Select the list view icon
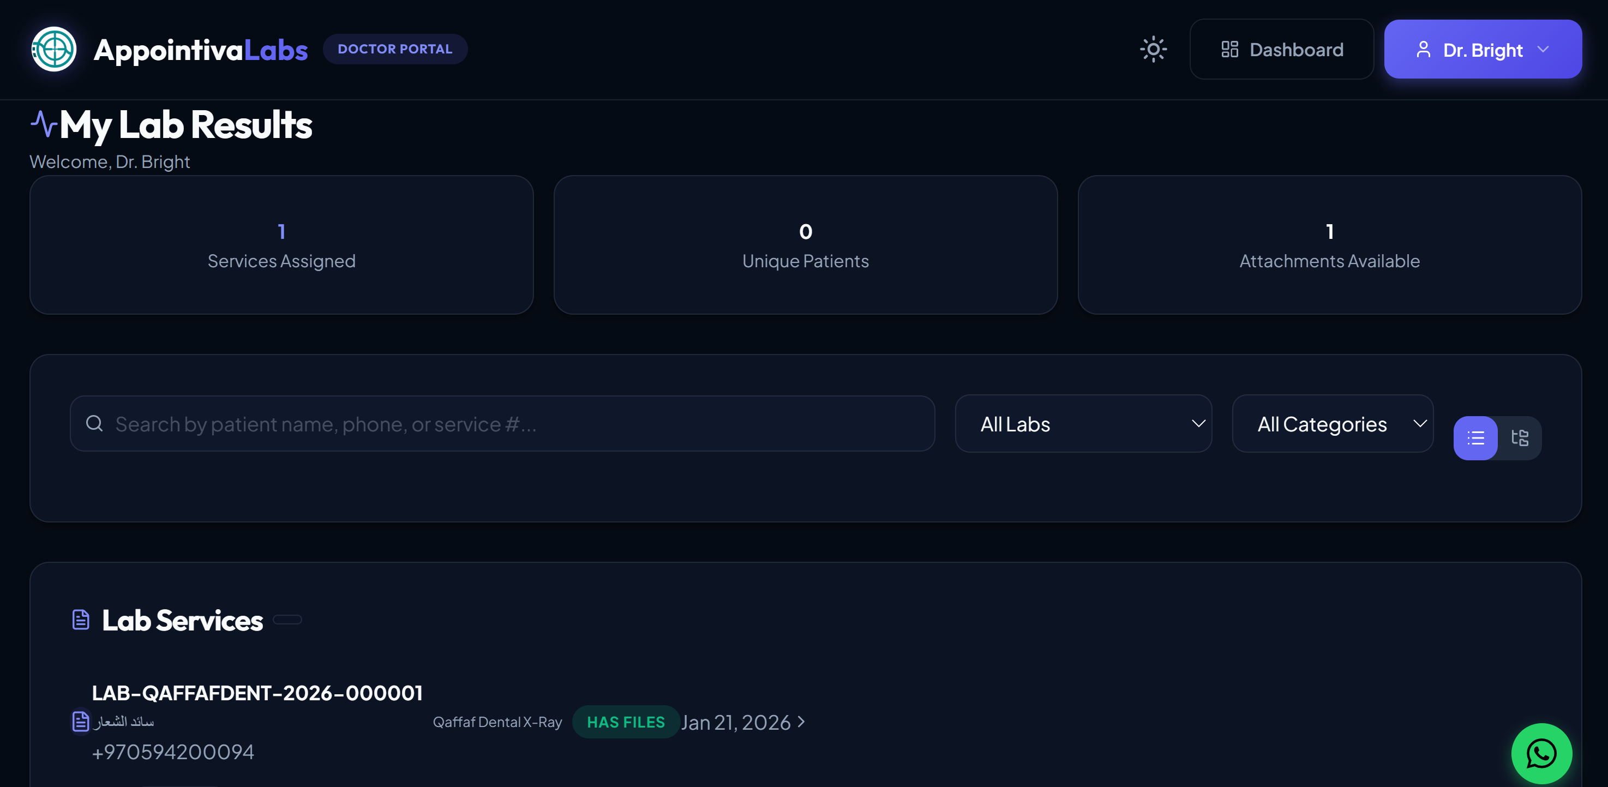 click(1475, 438)
